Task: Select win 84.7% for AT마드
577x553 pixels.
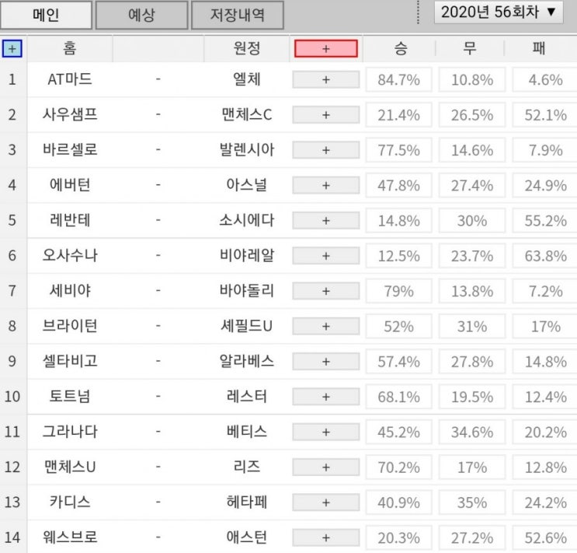Action: pyautogui.click(x=399, y=79)
